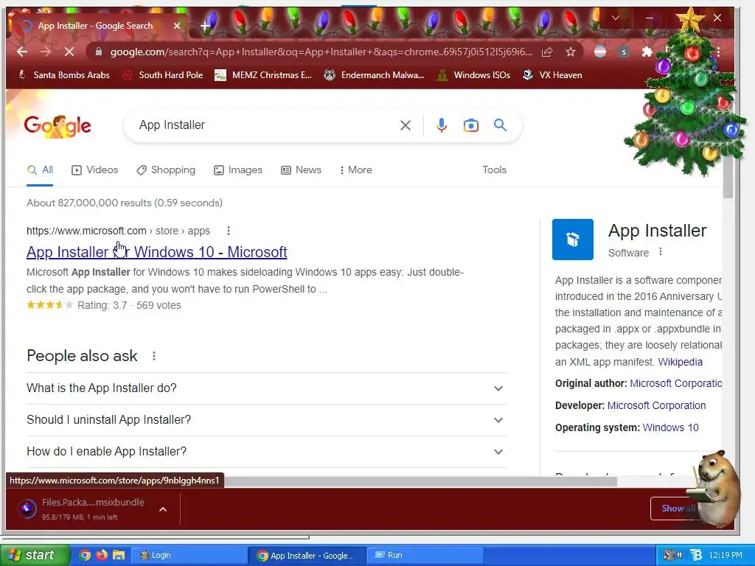Submit search with magnifier icon

pyautogui.click(x=501, y=125)
